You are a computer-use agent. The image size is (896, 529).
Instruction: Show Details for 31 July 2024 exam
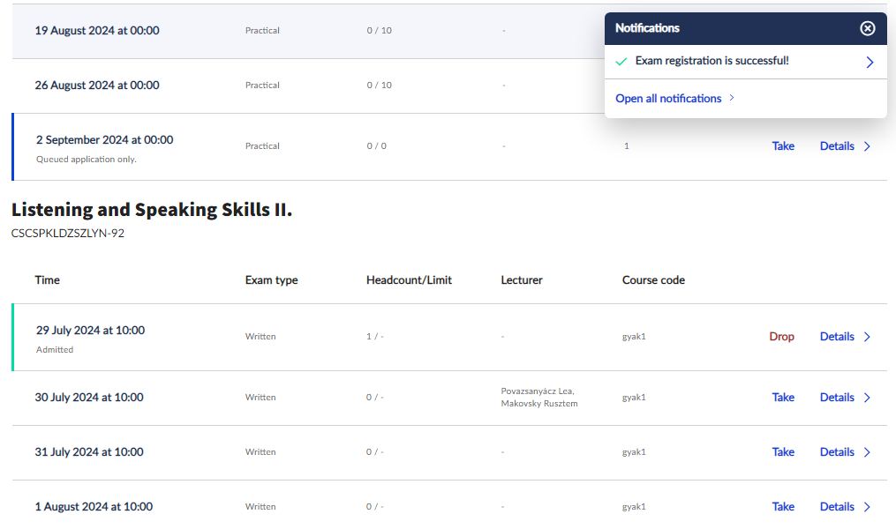[x=837, y=452]
